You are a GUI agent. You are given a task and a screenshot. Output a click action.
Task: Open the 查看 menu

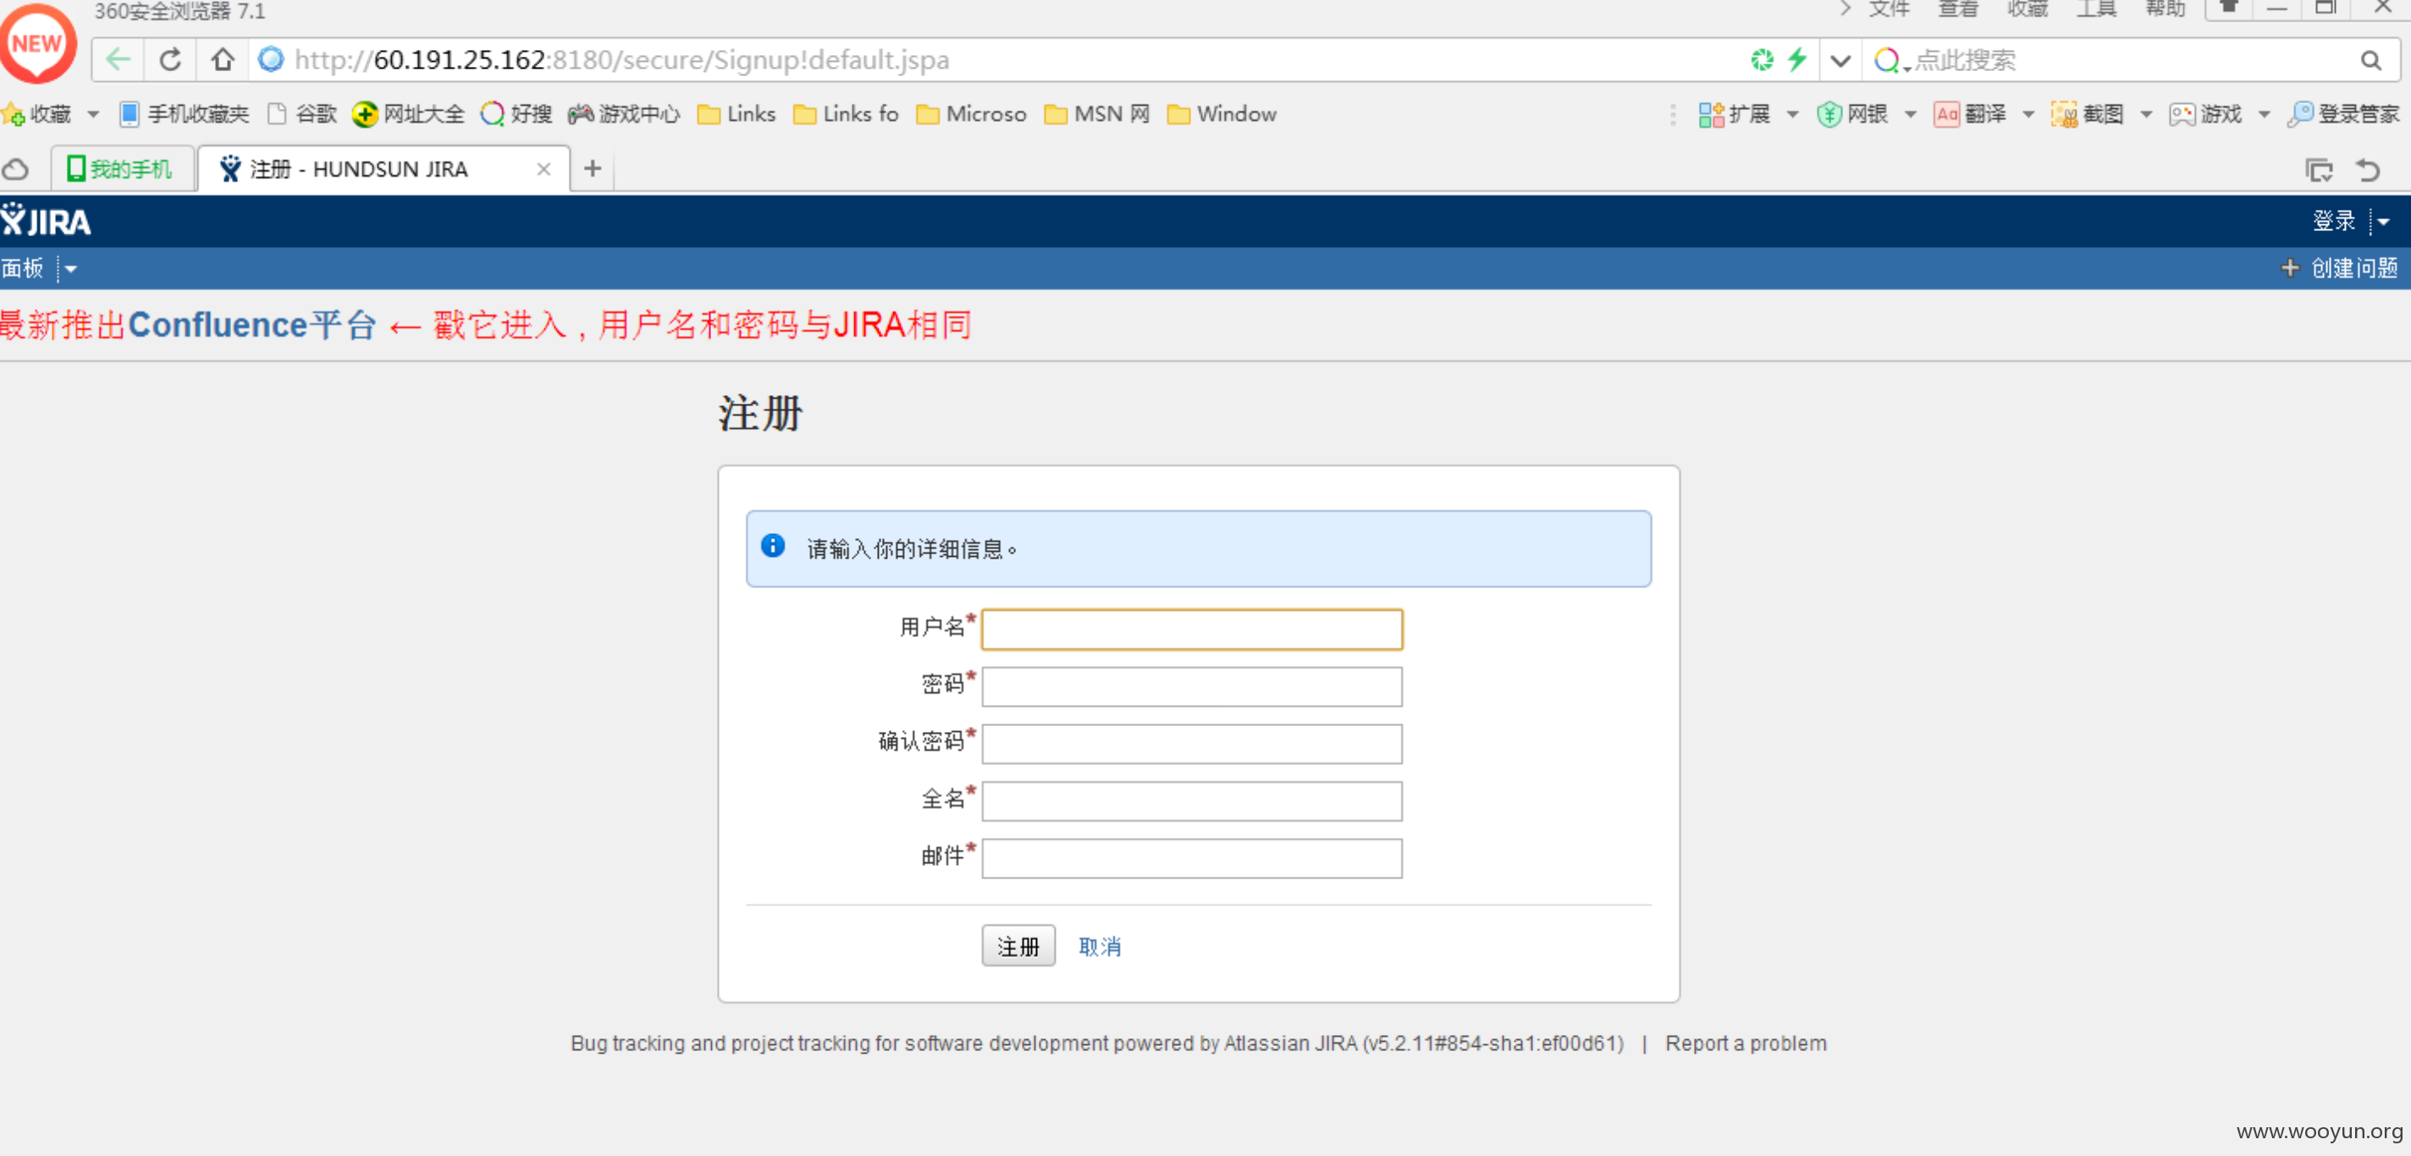click(x=1958, y=9)
